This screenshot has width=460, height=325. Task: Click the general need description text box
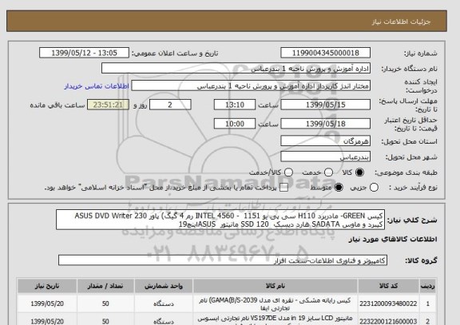pos(220,220)
